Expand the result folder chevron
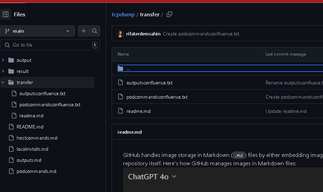Image resolution: width=323 pixels, height=192 pixels. coord(3,71)
